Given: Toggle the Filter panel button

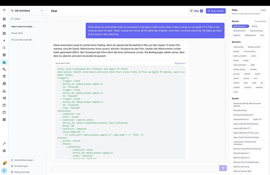Looking at the screenshot, I should tap(196, 11).
